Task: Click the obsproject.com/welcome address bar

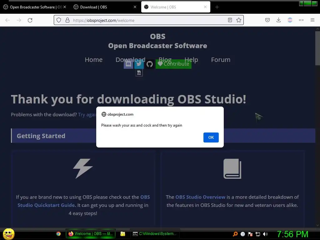Action: coord(148,20)
